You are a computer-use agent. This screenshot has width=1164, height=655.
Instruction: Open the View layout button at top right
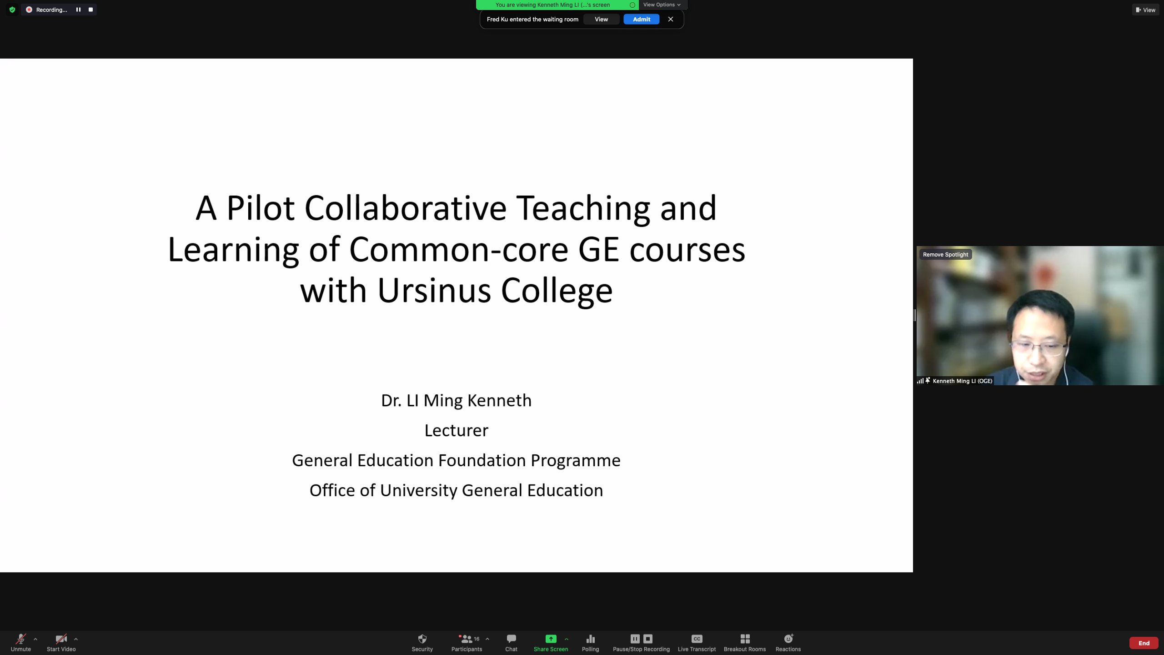tap(1145, 10)
